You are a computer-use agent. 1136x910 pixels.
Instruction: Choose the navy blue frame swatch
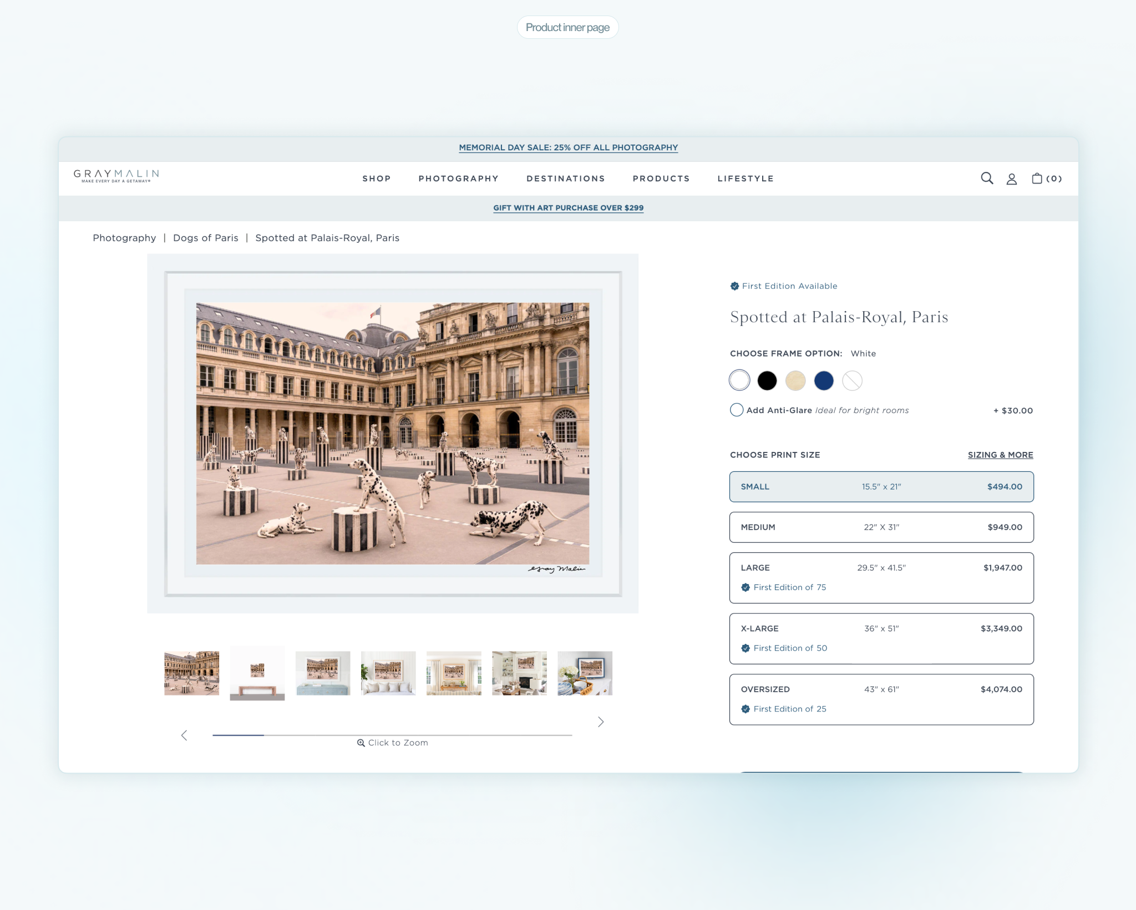[x=824, y=380]
